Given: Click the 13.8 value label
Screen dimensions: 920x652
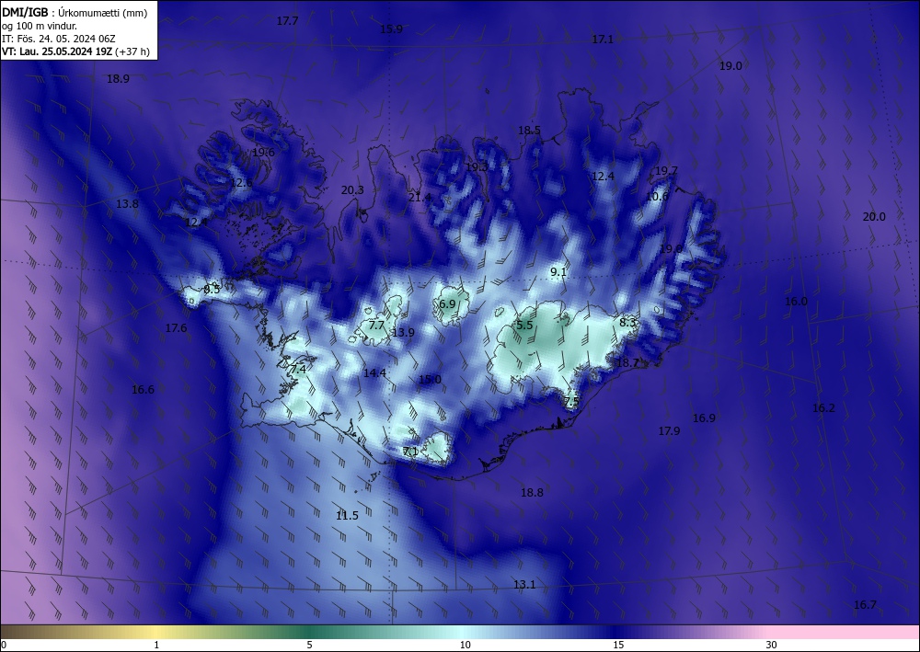Looking at the screenshot, I should (x=127, y=204).
